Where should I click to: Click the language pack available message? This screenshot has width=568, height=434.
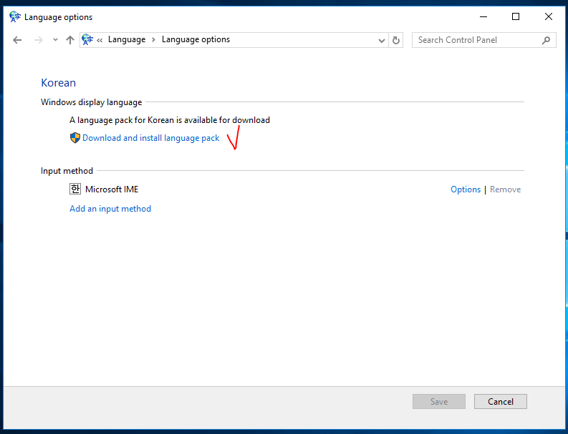[x=170, y=120]
